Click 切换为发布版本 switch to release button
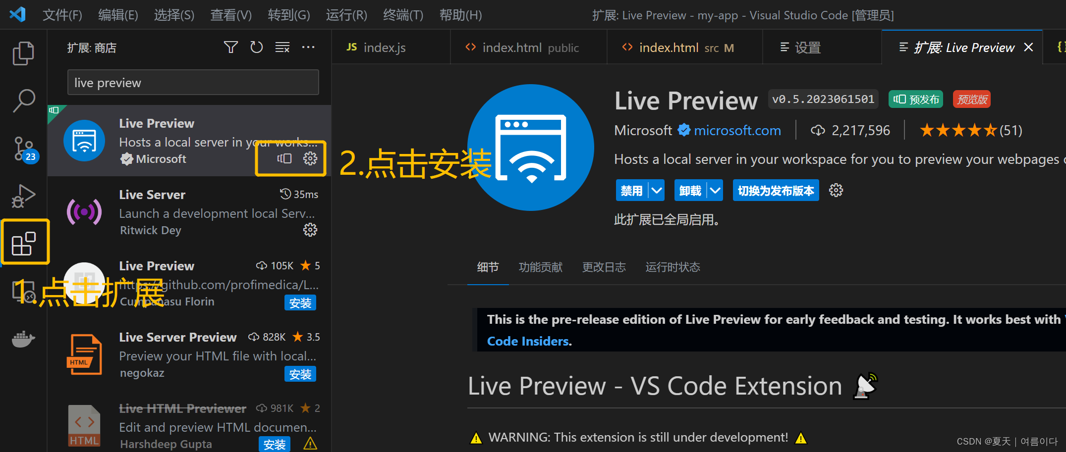 [x=776, y=191]
